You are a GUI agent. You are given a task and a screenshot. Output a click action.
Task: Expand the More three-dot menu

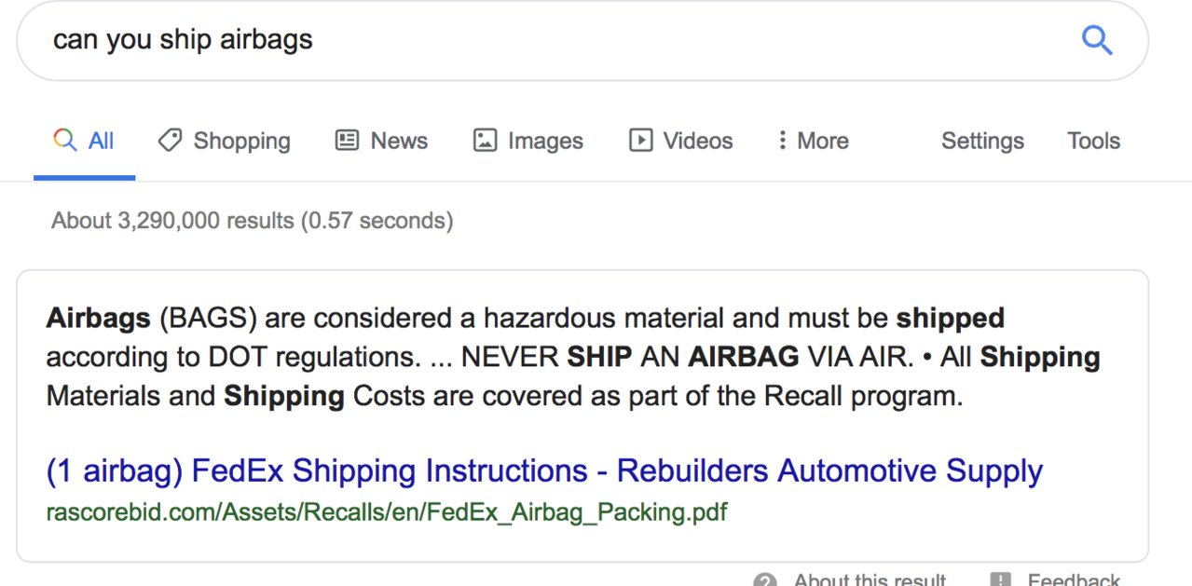point(813,141)
